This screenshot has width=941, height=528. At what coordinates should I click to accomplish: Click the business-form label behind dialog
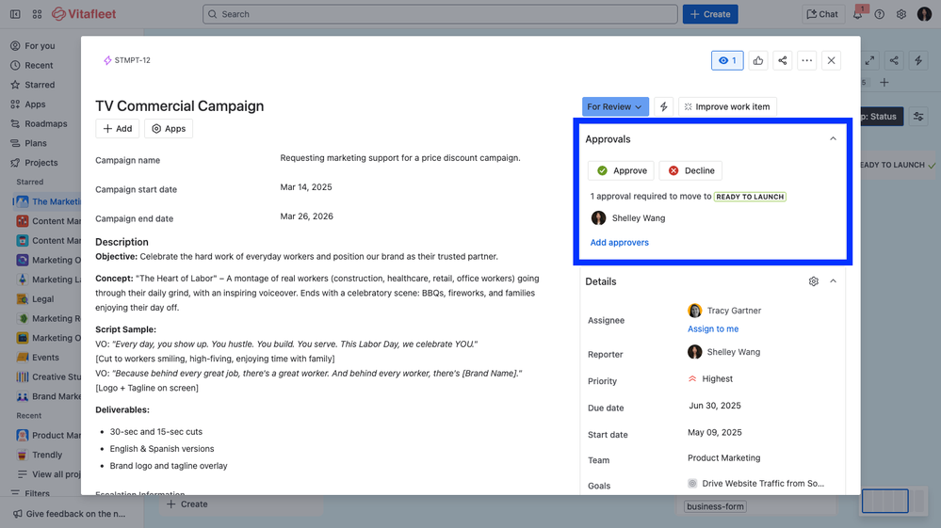[x=715, y=506]
